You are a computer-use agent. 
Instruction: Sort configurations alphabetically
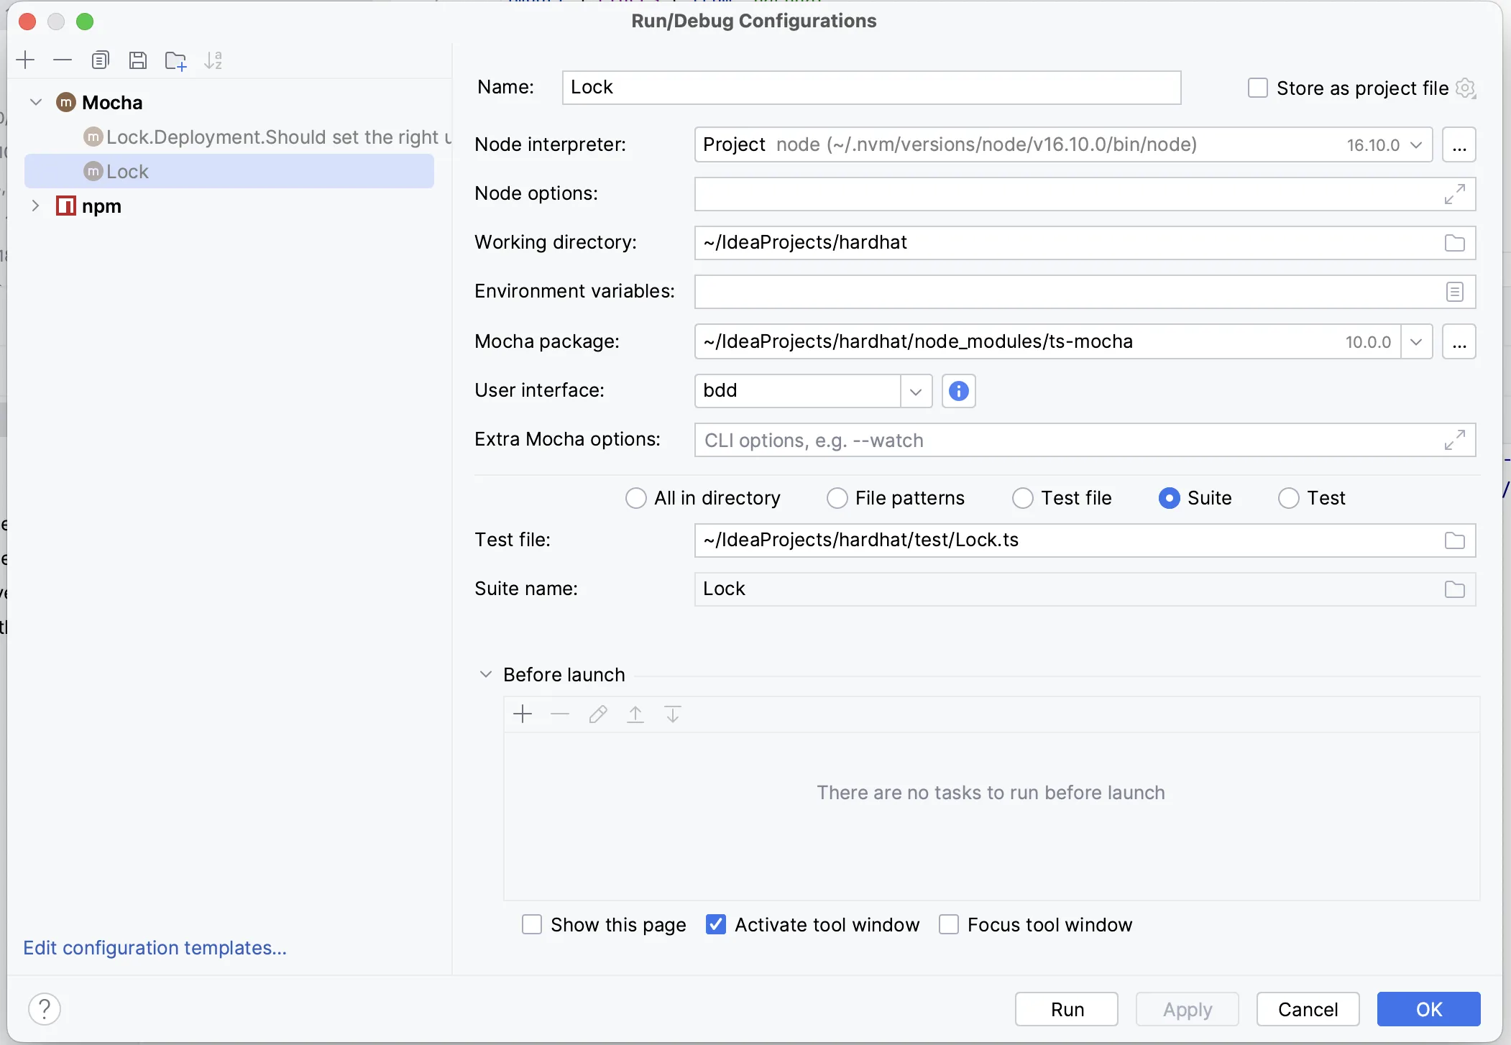click(x=213, y=60)
